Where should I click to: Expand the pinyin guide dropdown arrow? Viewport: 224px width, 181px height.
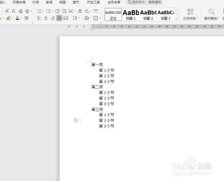pyautogui.click(x=31, y=11)
